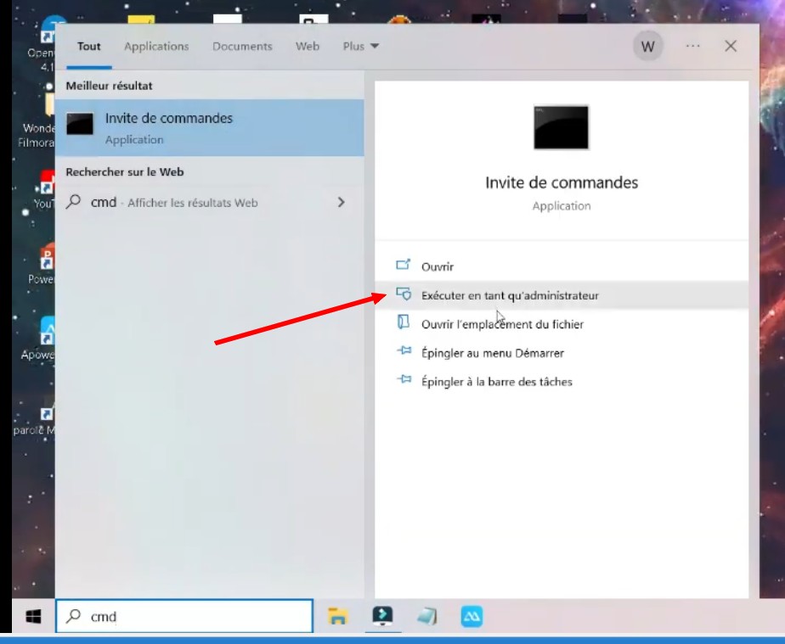This screenshot has height=644, width=785.
Task: Switch to the Documents tab
Action: 242,47
